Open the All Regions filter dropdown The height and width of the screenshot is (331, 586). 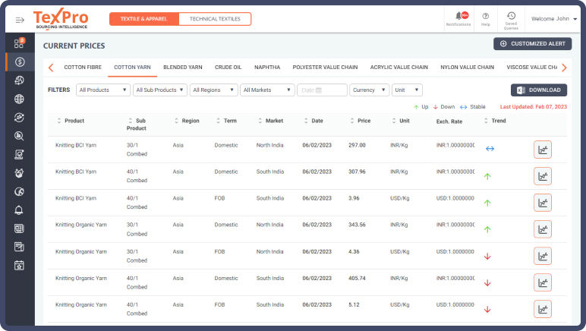tap(213, 90)
